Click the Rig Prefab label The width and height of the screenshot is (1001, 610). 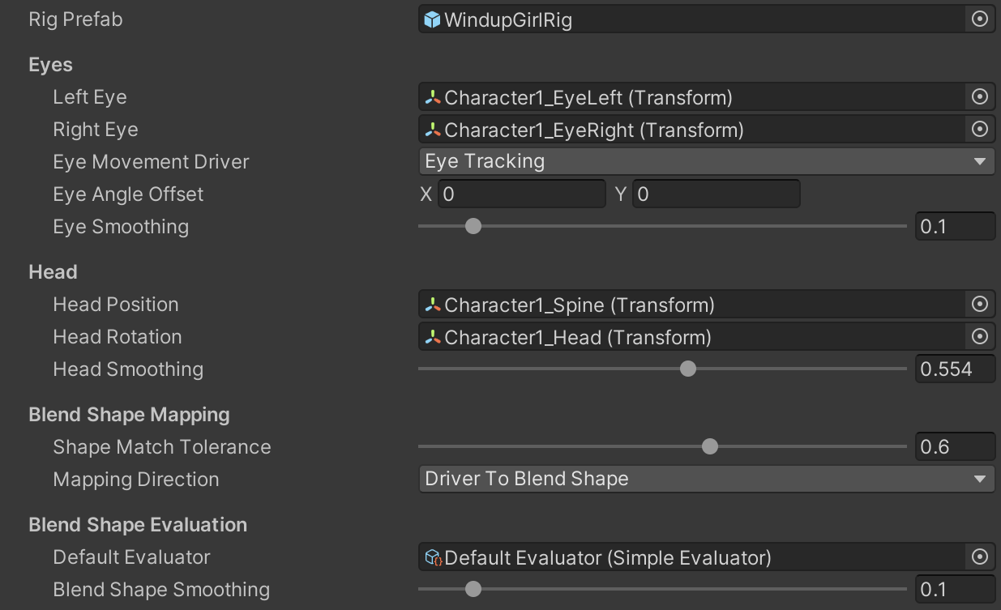pyautogui.click(x=75, y=19)
